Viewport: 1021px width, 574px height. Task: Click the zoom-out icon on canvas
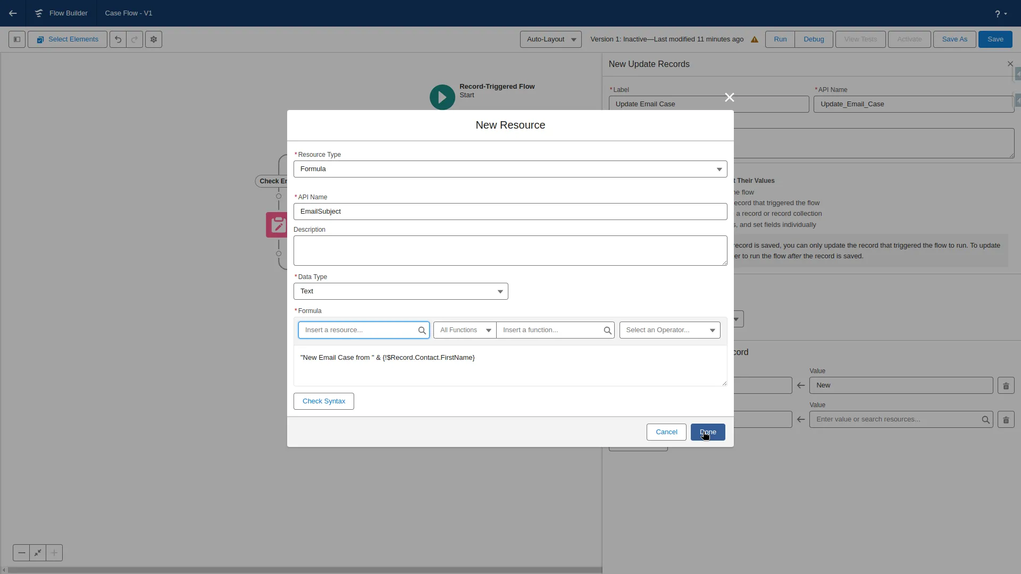(x=21, y=553)
